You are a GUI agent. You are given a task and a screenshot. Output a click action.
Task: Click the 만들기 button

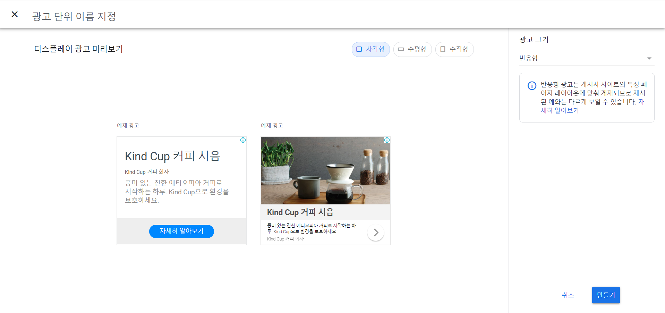click(606, 295)
